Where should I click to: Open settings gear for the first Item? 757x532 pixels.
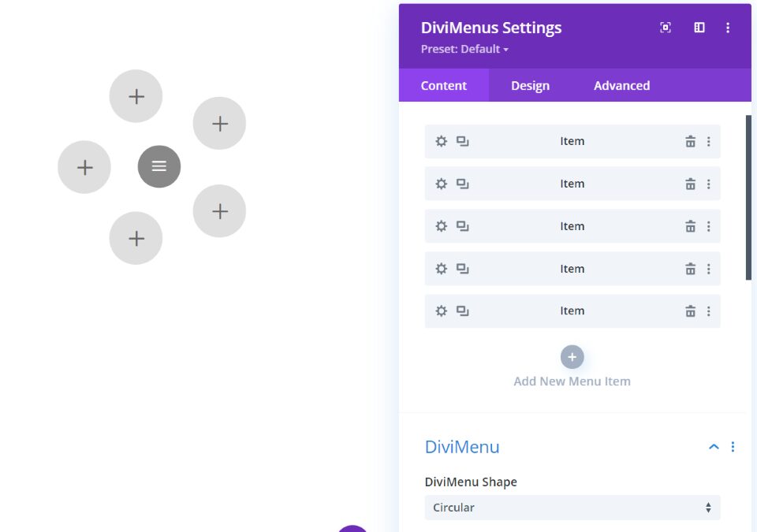[441, 141]
